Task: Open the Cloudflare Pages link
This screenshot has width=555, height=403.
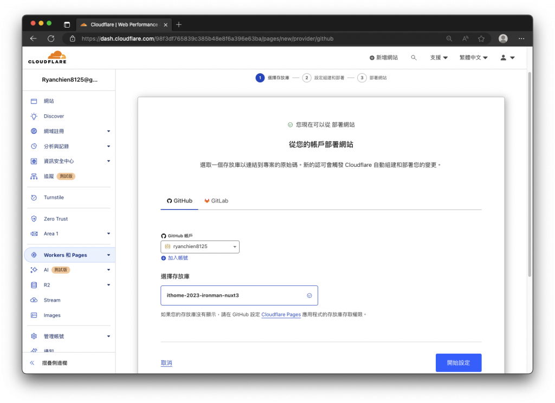Action: [281, 315]
